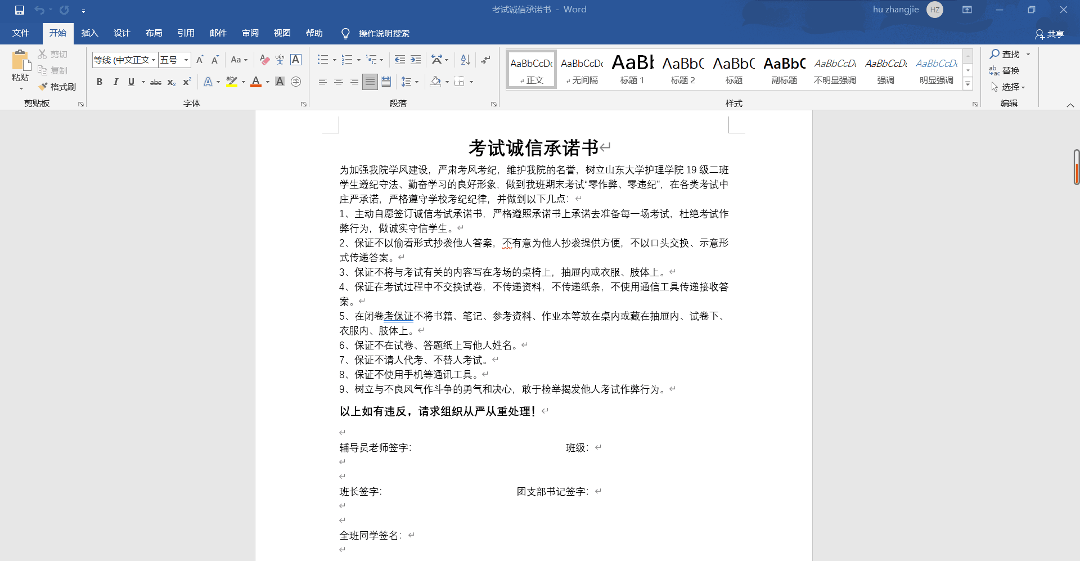
Task: Switch to the 布局 tab
Action: [154, 33]
